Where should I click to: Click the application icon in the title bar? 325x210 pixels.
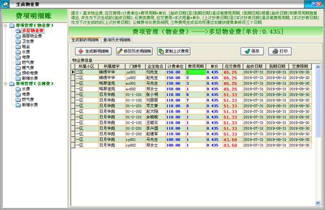[x=5, y=4]
